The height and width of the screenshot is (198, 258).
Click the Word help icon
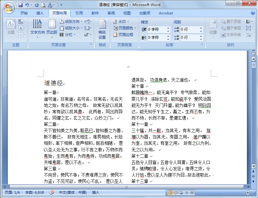click(x=253, y=13)
